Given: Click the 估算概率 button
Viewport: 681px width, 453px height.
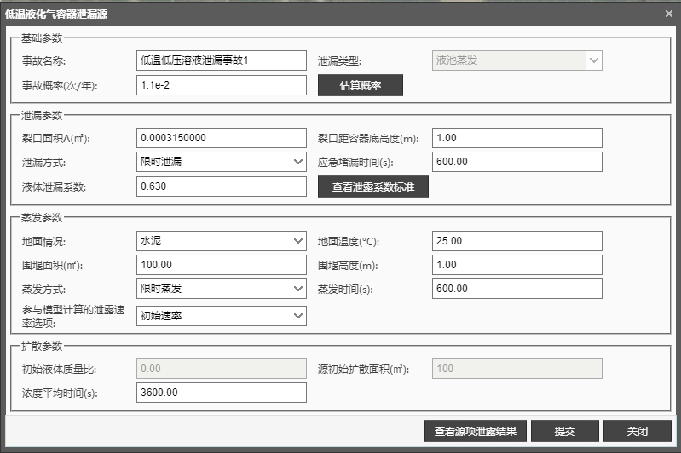Looking at the screenshot, I should [x=360, y=85].
